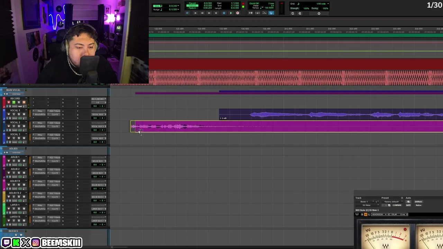Select the purple VOCAL 1 audio clip
Viewport: 443px width, 249px height.
pos(331,115)
